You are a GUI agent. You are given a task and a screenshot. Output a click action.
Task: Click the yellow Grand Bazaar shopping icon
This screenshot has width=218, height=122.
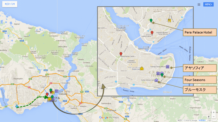(142, 68)
